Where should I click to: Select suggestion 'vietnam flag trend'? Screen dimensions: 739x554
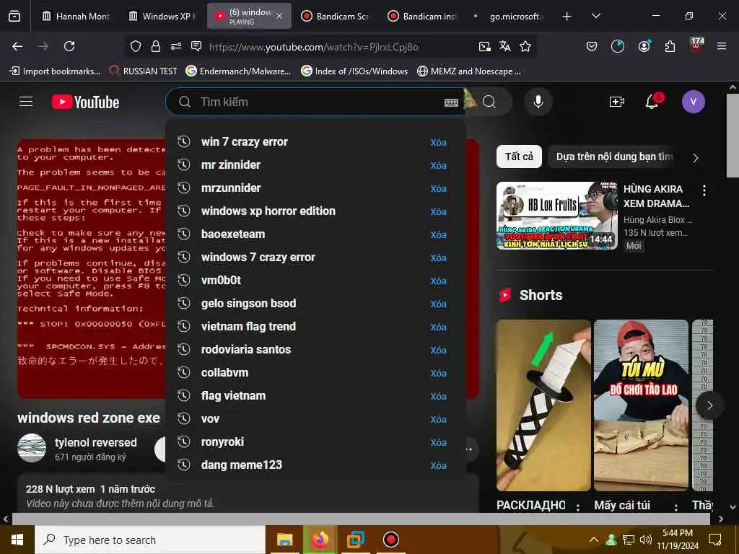(315, 327)
